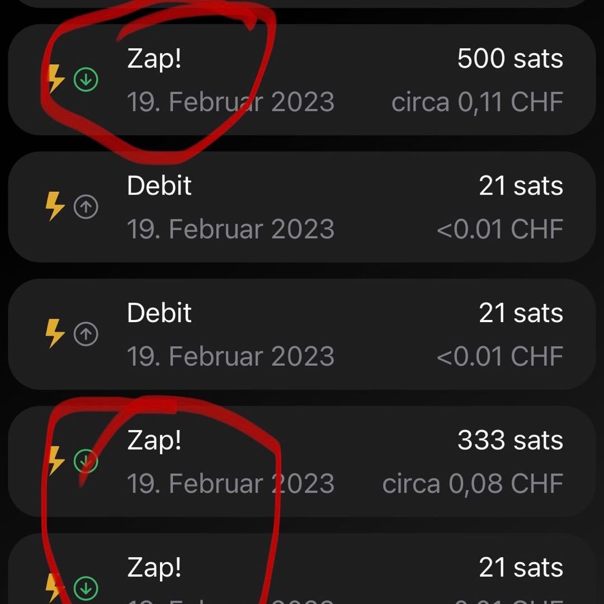
Task: Tap the green incoming arrow on the 333 sats Zap
Action: coord(86,461)
